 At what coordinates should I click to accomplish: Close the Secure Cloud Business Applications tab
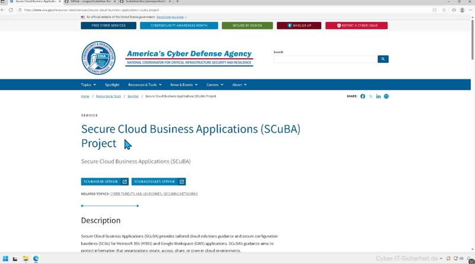[x=60, y=2]
